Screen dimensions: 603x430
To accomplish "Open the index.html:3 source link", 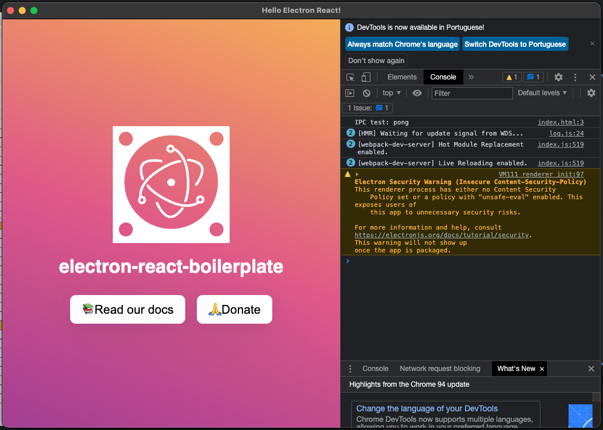I will click(x=561, y=122).
